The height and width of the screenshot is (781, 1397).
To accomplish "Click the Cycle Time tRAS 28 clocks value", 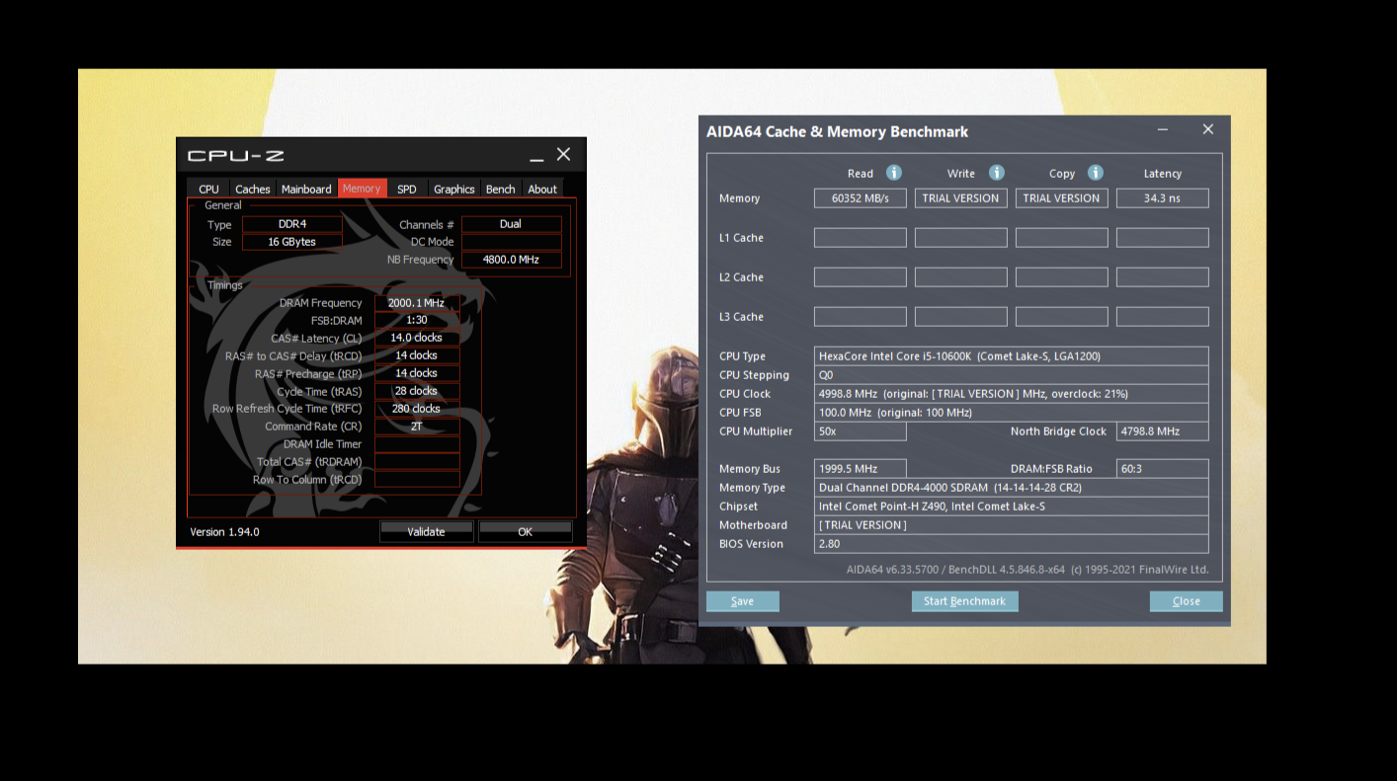I will [417, 392].
